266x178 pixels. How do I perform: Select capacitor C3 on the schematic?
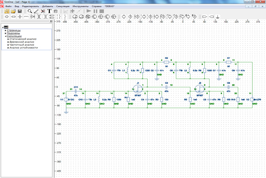166,87
